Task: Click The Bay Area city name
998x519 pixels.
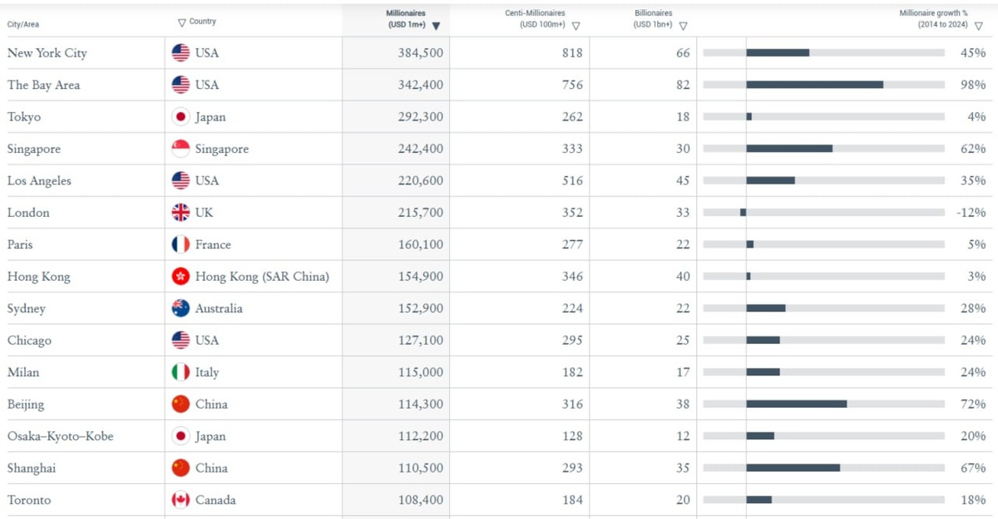Action: tap(44, 85)
